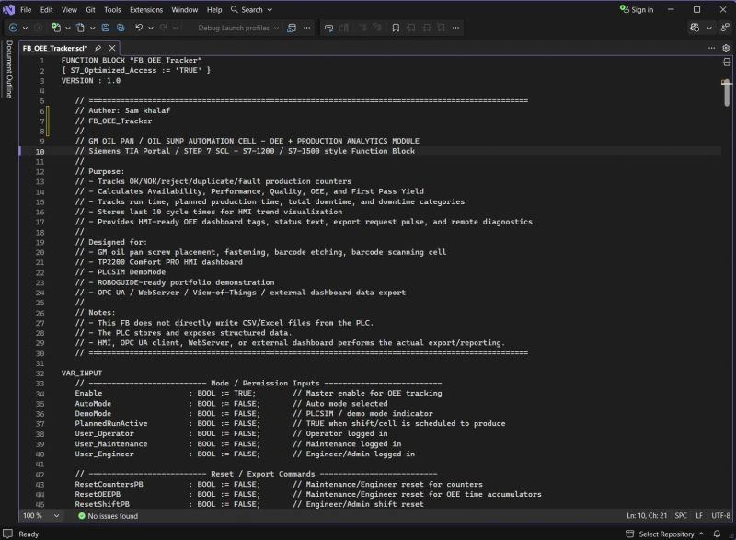Click the repository icon before Select Repository
The image size is (736, 540).
630,534
